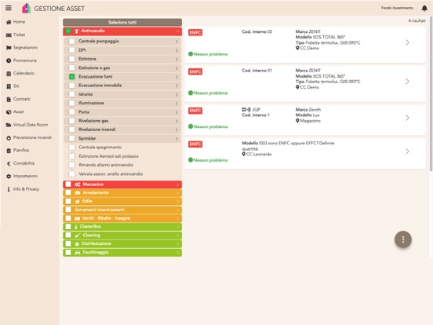Uncheck the Evacuazione fumi checkbox

(x=72, y=77)
